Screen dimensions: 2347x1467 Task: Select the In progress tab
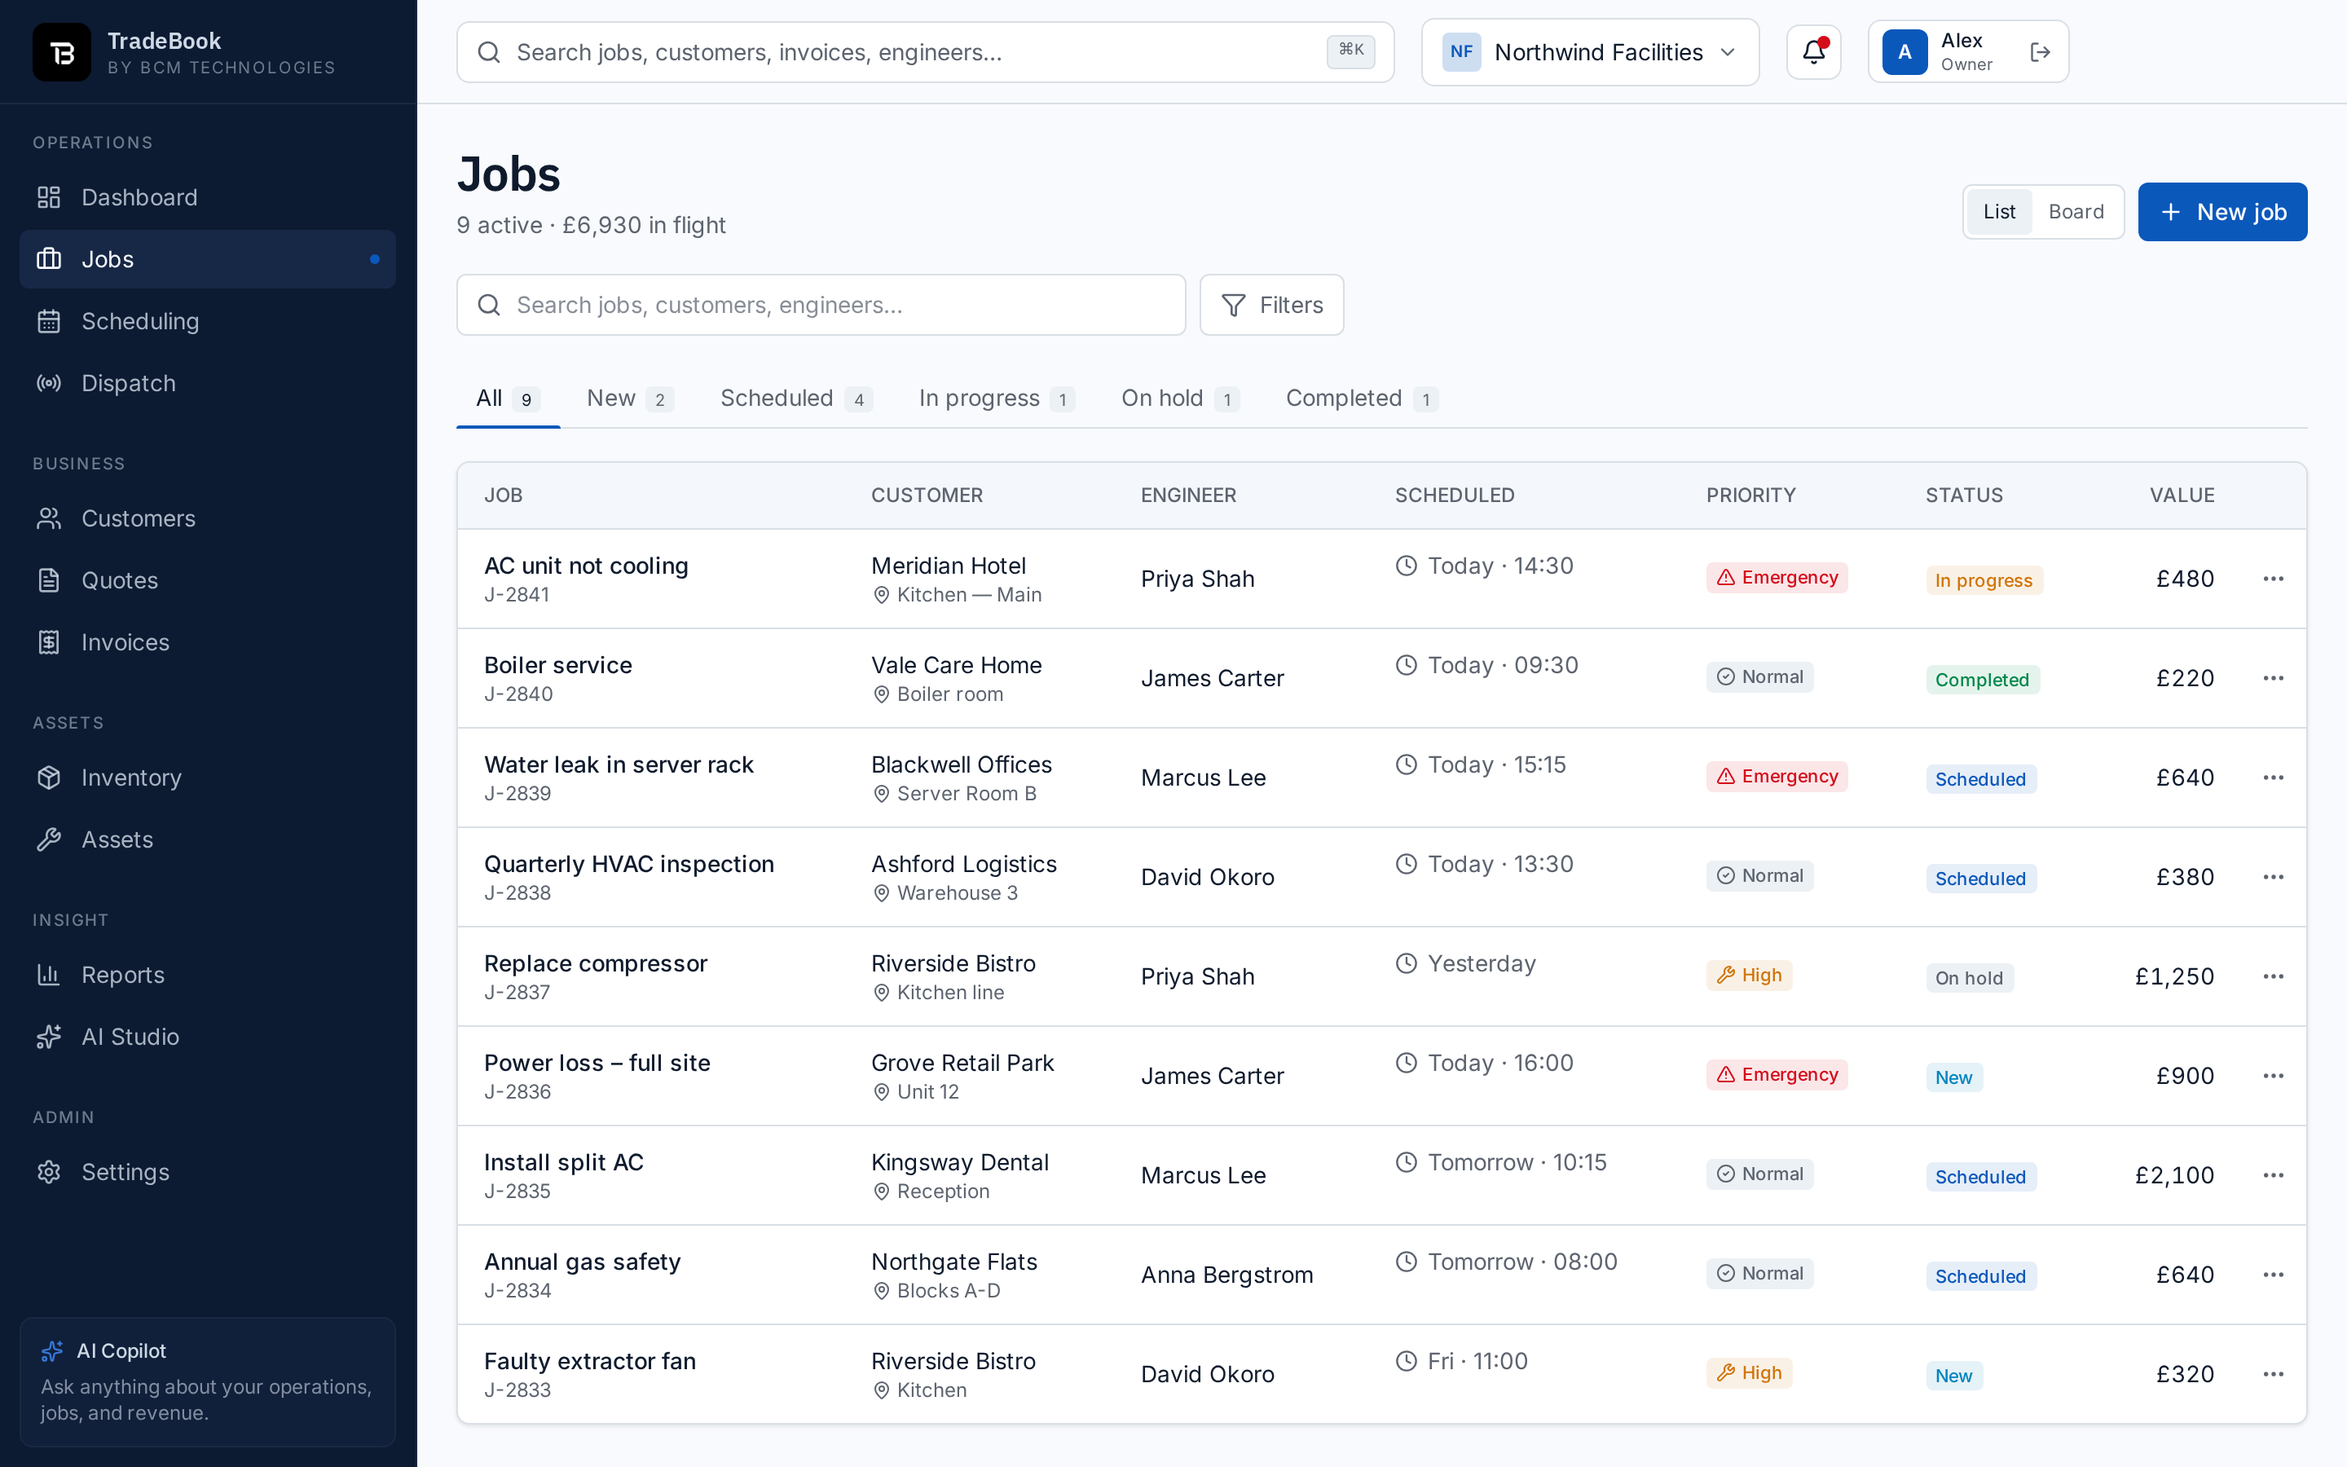(996, 399)
